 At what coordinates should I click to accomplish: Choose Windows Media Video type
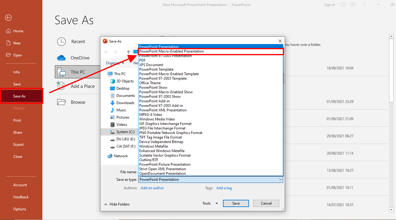211,119
